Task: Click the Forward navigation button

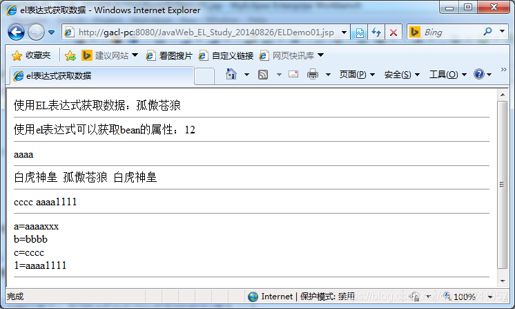Action: pyautogui.click(x=36, y=32)
